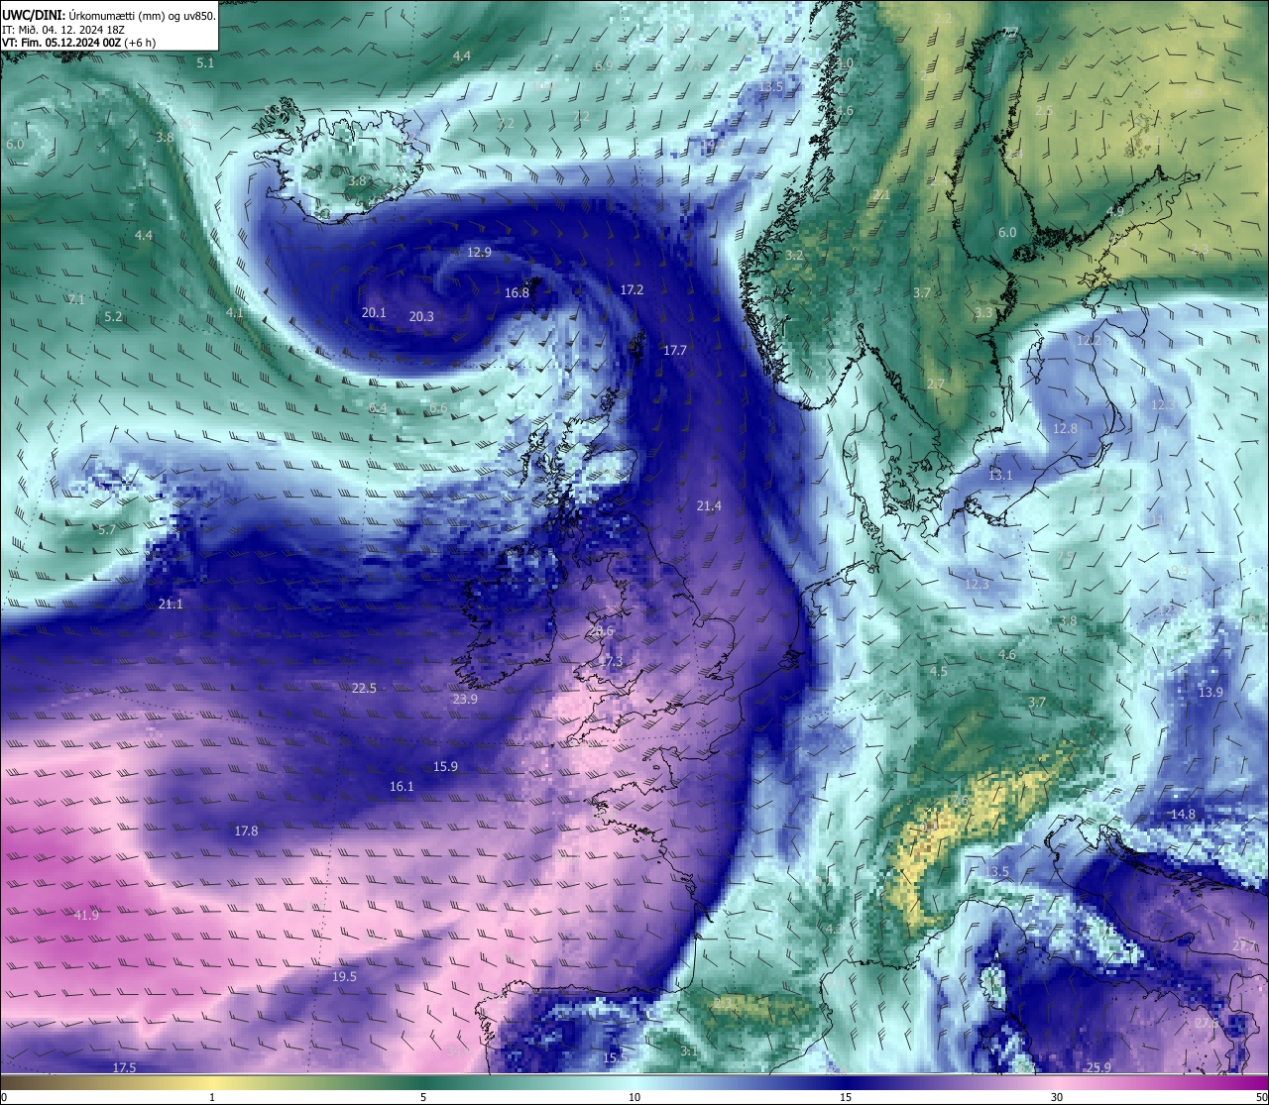Click the colorbar tick label 15
This screenshot has width=1269, height=1105.
pos(846,1098)
